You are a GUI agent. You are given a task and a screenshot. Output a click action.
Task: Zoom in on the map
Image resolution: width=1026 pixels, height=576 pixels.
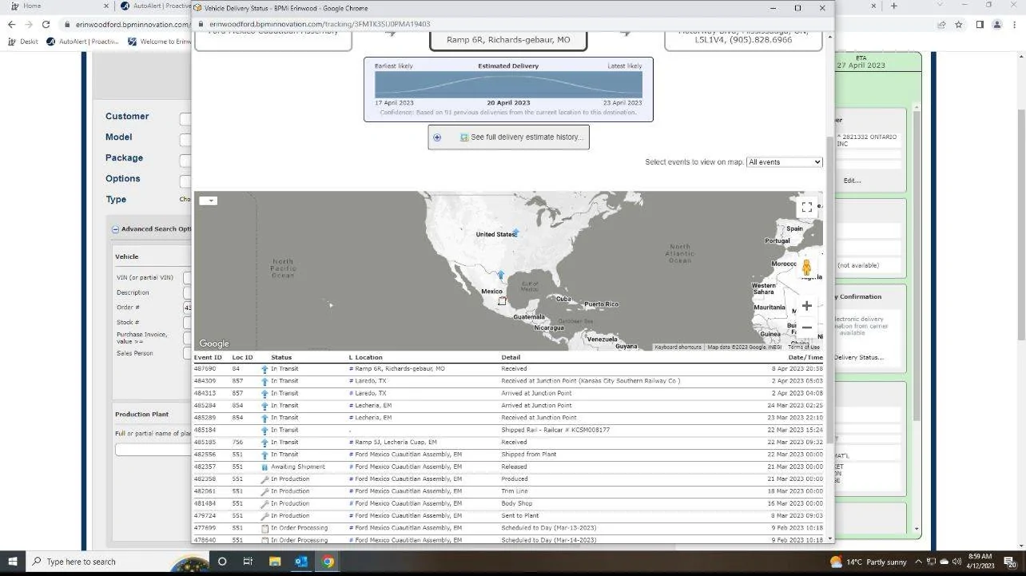(806, 306)
